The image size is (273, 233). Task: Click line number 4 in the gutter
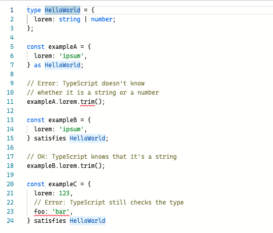click(x=12, y=38)
